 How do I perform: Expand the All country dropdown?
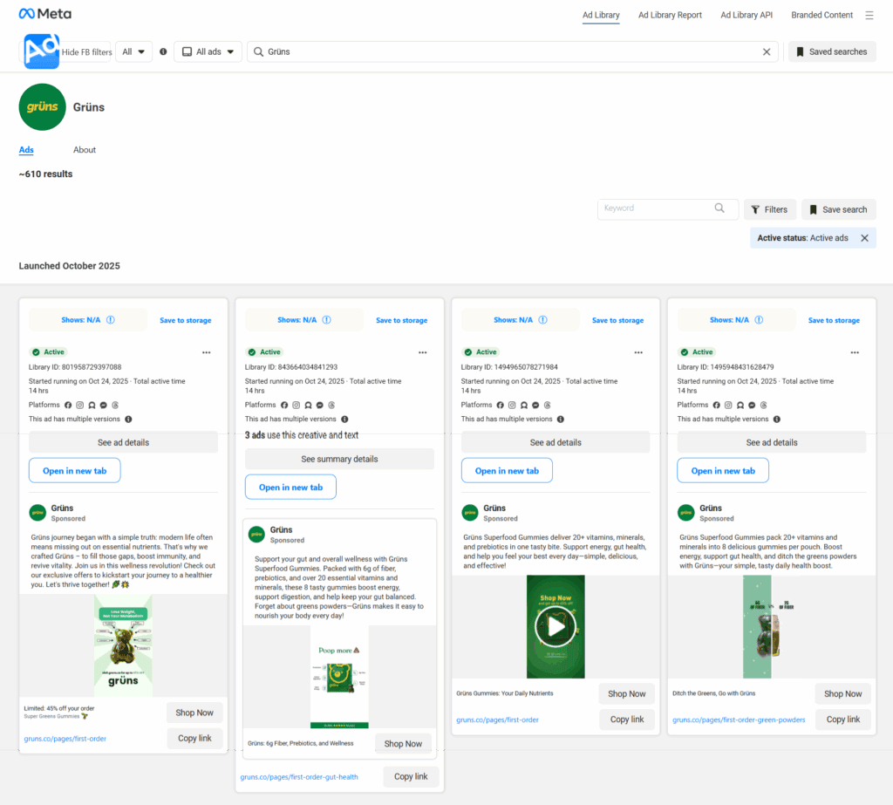(x=133, y=51)
